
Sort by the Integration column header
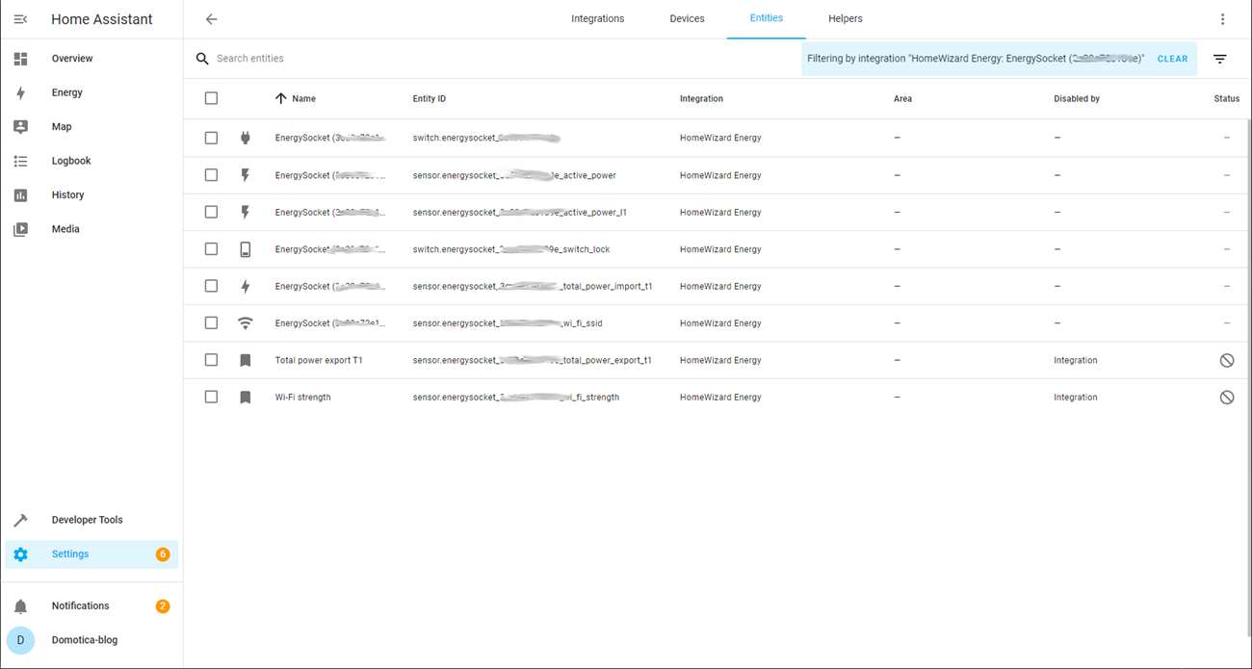[701, 99]
